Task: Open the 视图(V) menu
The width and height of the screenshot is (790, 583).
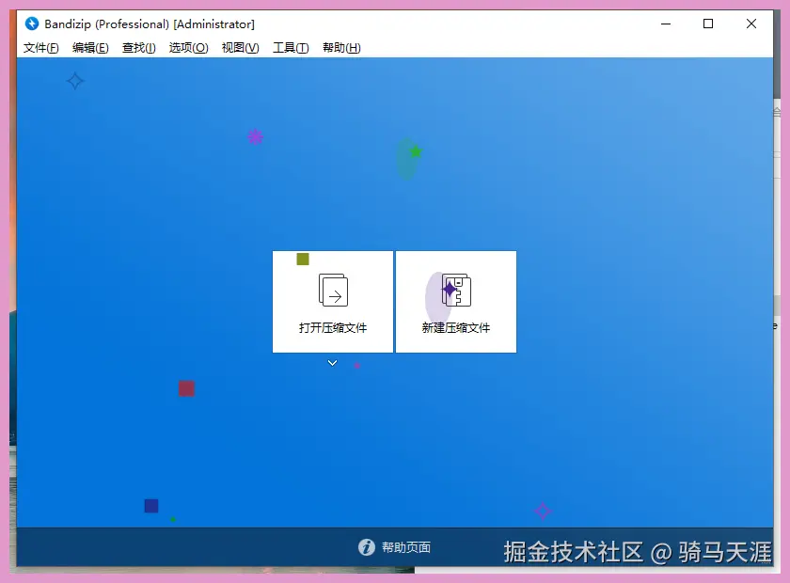Action: (238, 47)
